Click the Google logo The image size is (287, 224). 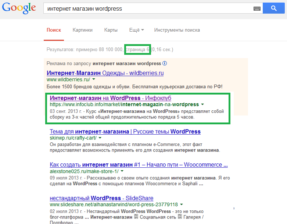click(x=19, y=8)
